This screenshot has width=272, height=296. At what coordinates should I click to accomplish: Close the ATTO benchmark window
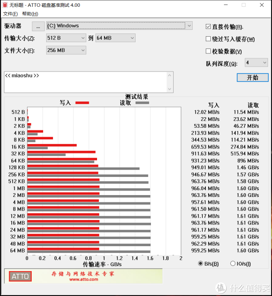pos(262,5)
